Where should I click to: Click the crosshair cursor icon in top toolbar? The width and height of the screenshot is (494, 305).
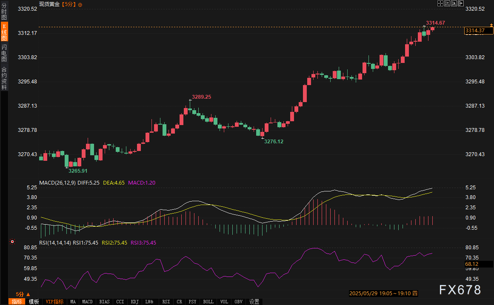tap(440, 3)
